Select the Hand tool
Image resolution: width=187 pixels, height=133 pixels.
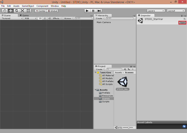pos(5,11)
